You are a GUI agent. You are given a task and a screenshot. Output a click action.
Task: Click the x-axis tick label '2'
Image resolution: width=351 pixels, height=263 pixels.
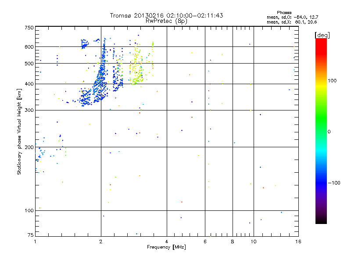(x=101, y=242)
